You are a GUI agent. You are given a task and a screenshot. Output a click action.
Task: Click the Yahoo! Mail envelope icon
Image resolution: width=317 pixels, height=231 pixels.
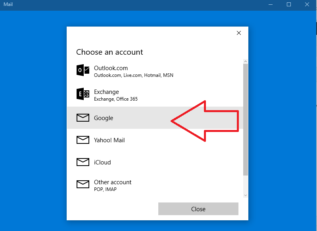[x=83, y=140]
